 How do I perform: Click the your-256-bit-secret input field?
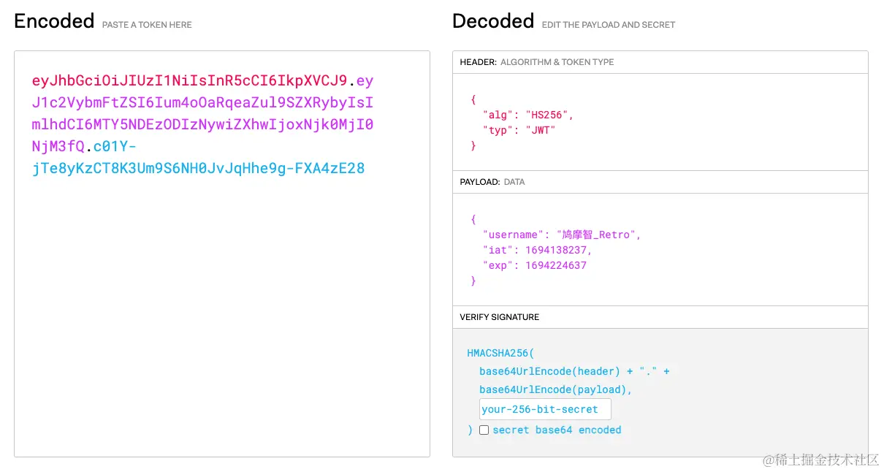(545, 409)
